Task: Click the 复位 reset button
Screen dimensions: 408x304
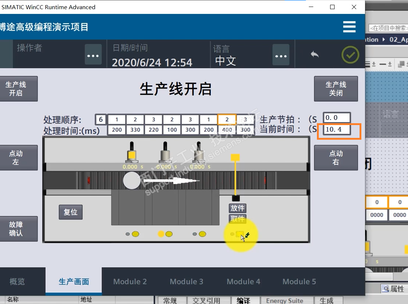Action: pos(71,212)
